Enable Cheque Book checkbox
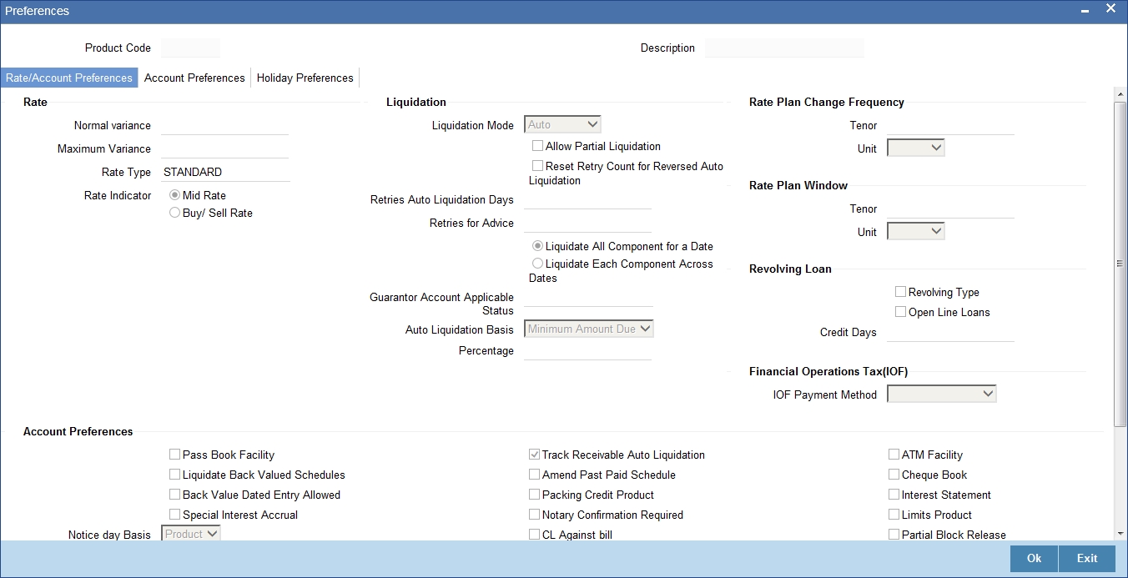 (x=894, y=475)
